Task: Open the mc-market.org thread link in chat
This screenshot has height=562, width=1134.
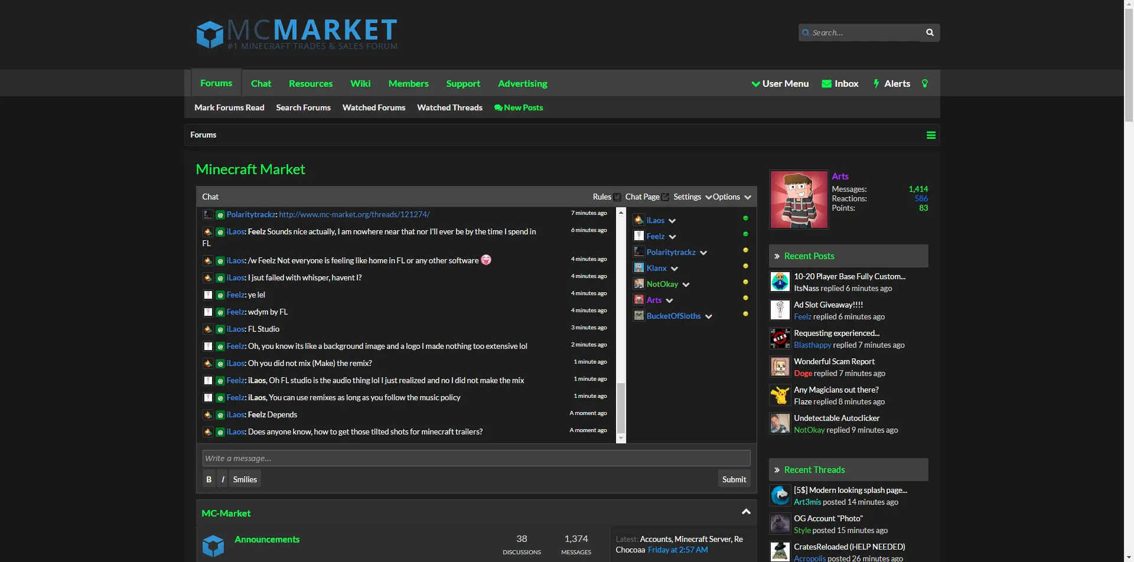Action: click(x=354, y=215)
